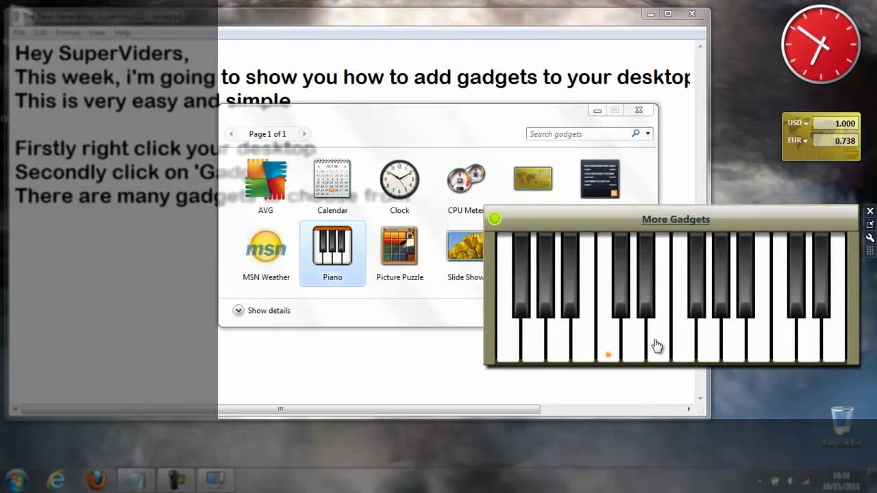The width and height of the screenshot is (877, 493).
Task: Toggle the piano gadget size button
Action: click(x=870, y=225)
